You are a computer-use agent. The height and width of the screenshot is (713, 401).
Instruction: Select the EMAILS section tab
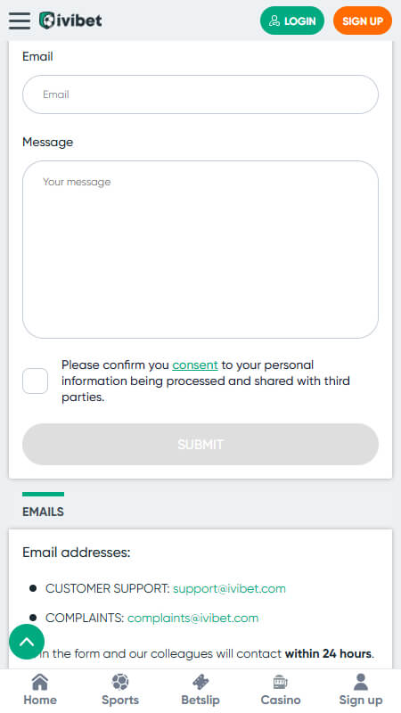click(43, 510)
